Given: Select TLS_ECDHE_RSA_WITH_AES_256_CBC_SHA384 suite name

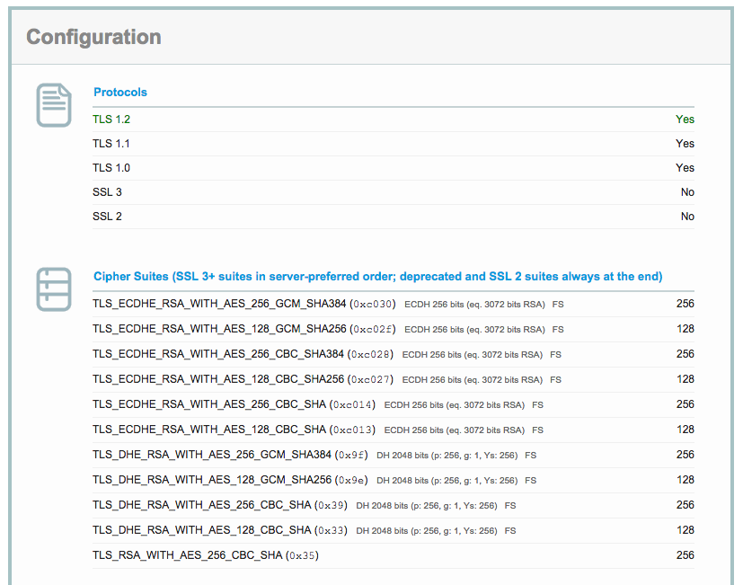Looking at the screenshot, I should tap(218, 354).
